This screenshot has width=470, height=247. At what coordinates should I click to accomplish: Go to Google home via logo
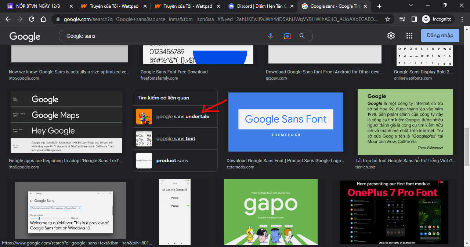tap(25, 36)
